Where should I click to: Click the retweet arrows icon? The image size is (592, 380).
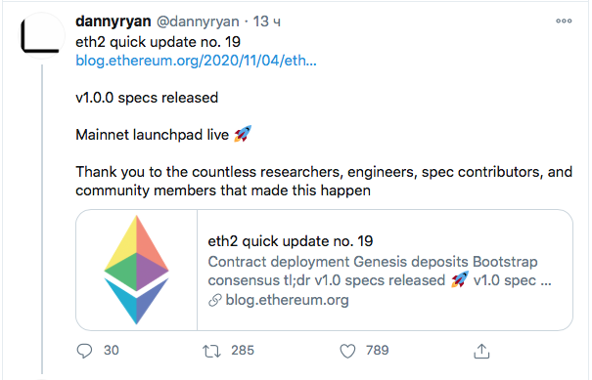point(211,351)
